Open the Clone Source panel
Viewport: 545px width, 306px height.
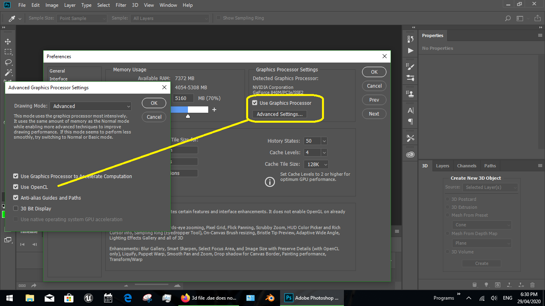[410, 94]
